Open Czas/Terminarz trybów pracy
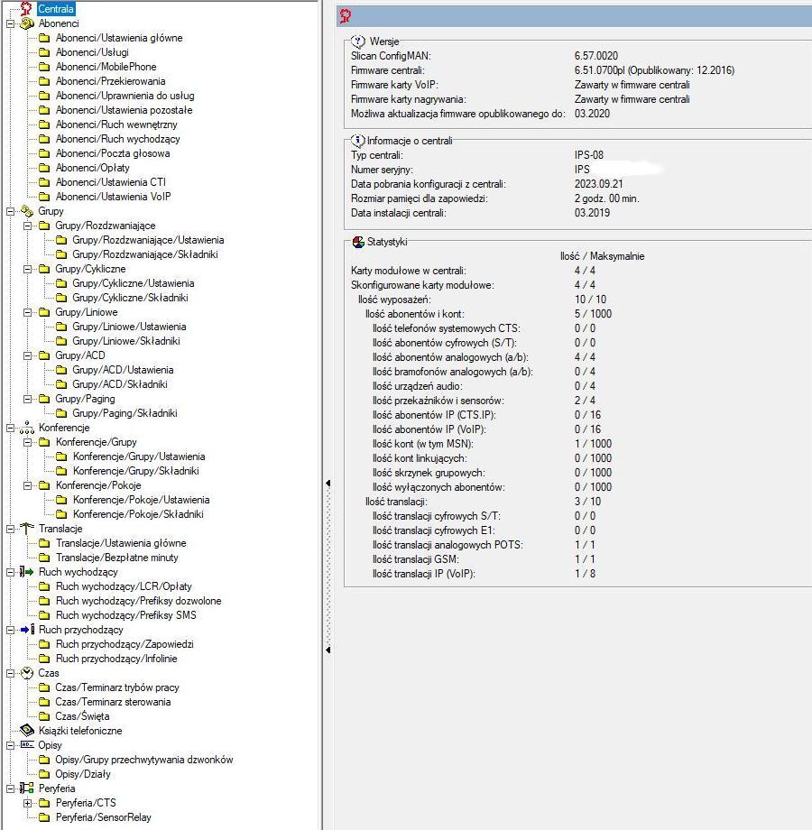This screenshot has width=812, height=830. coord(117,687)
